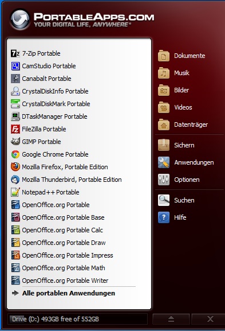Click the Sichern label
The image size is (225, 331).
184,145
